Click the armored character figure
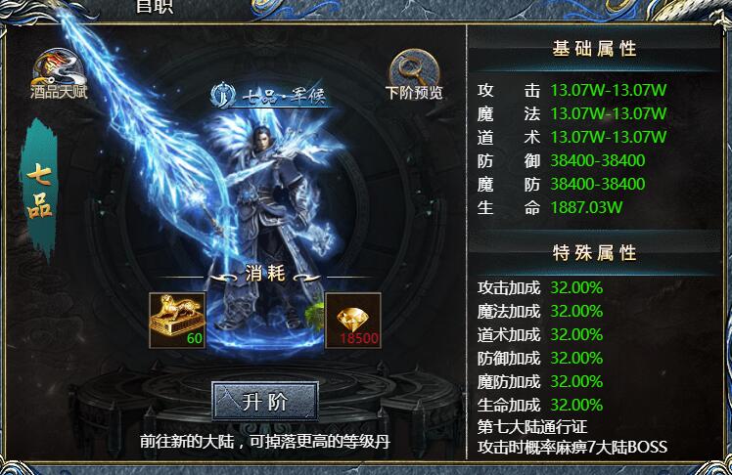Image resolution: width=732 pixels, height=475 pixels. click(268, 224)
